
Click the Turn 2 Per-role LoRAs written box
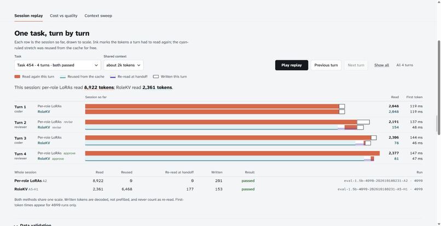(x=363, y=122)
